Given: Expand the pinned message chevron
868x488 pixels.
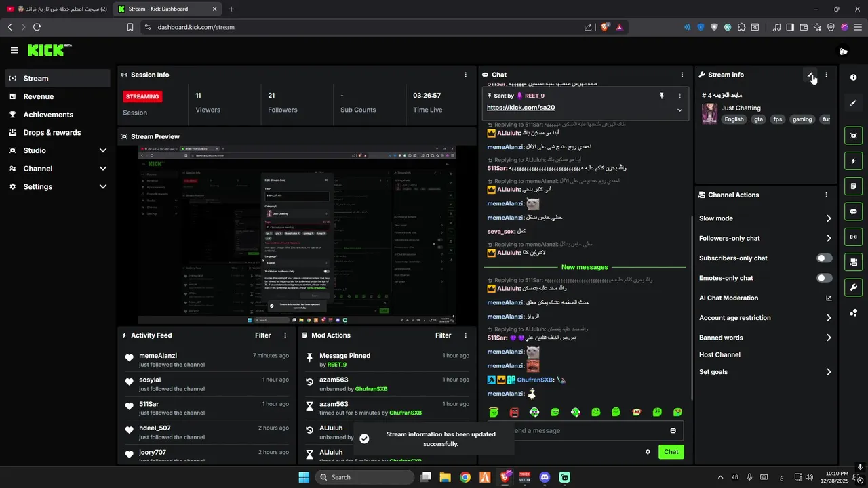Looking at the screenshot, I should (679, 110).
